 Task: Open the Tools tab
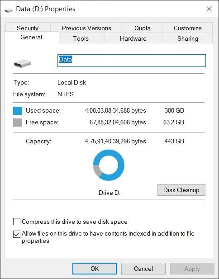click(x=81, y=38)
